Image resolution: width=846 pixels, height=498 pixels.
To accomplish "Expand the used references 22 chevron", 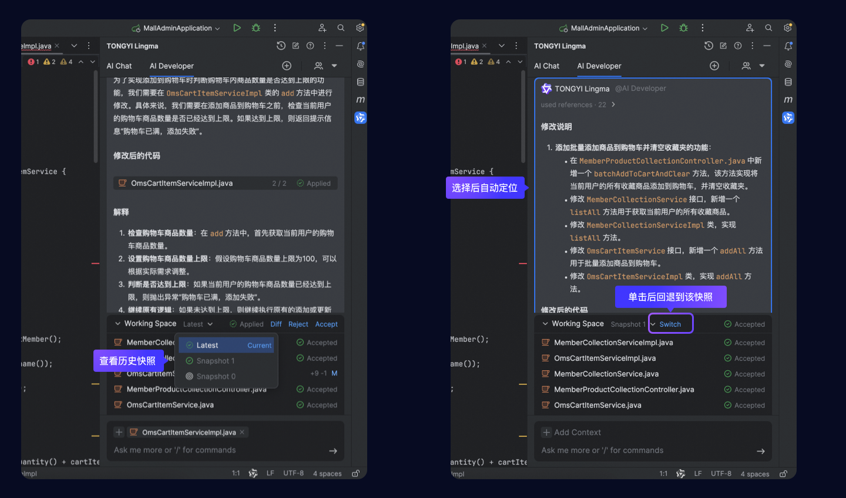I will (x=613, y=104).
